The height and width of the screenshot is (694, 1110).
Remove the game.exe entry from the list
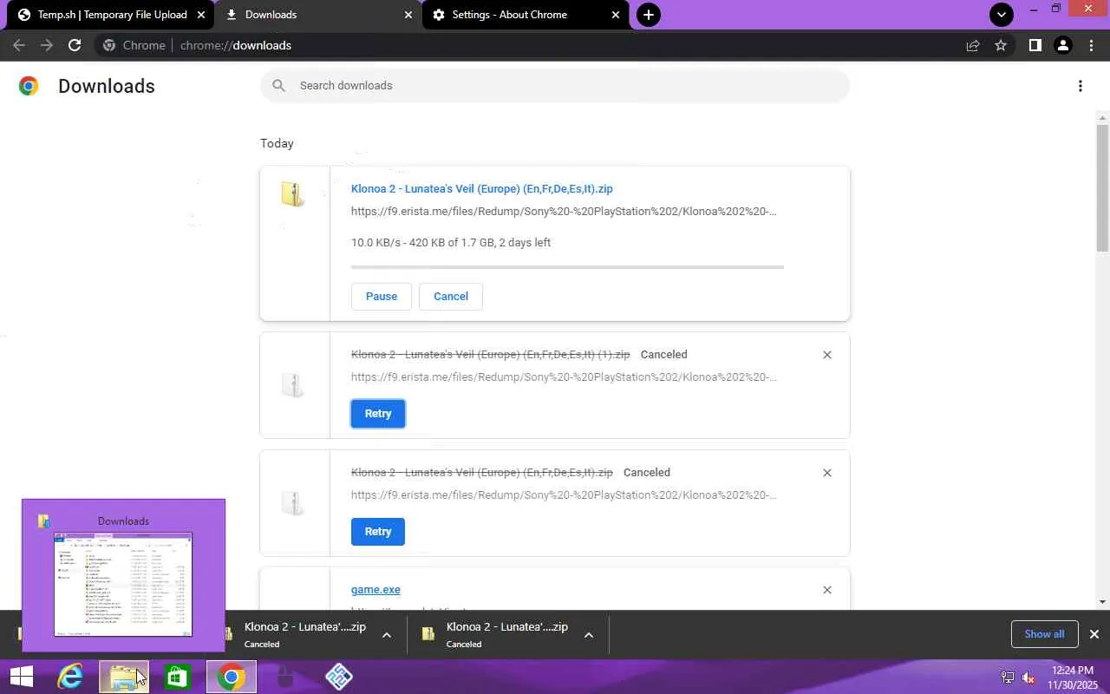827,590
